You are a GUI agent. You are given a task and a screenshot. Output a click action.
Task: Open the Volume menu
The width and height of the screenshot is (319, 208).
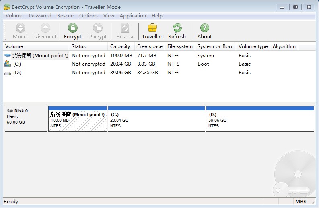pyautogui.click(x=14, y=16)
